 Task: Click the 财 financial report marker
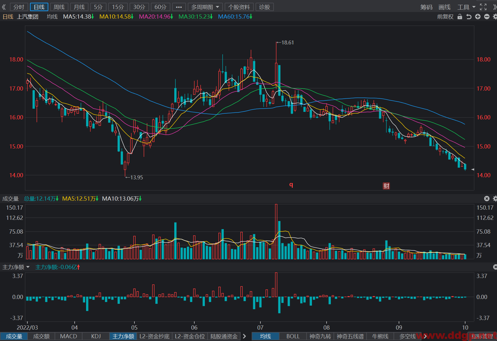tap(386, 186)
